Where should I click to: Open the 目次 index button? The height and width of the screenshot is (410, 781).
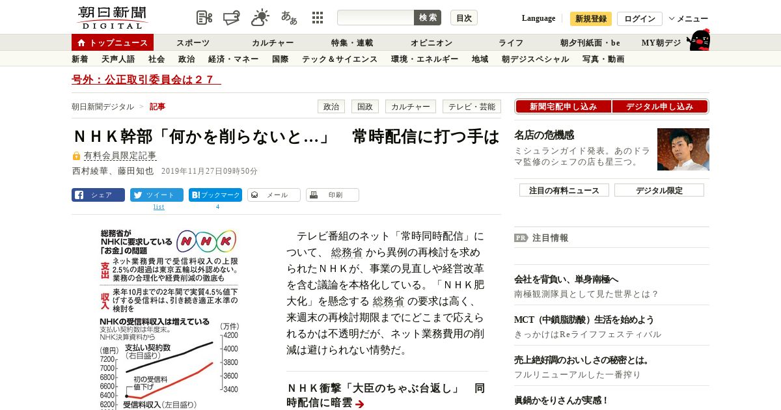(x=464, y=18)
